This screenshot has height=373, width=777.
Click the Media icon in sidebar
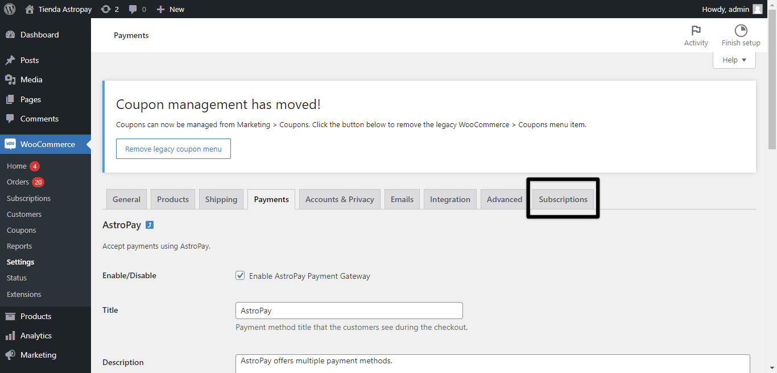tap(10, 79)
